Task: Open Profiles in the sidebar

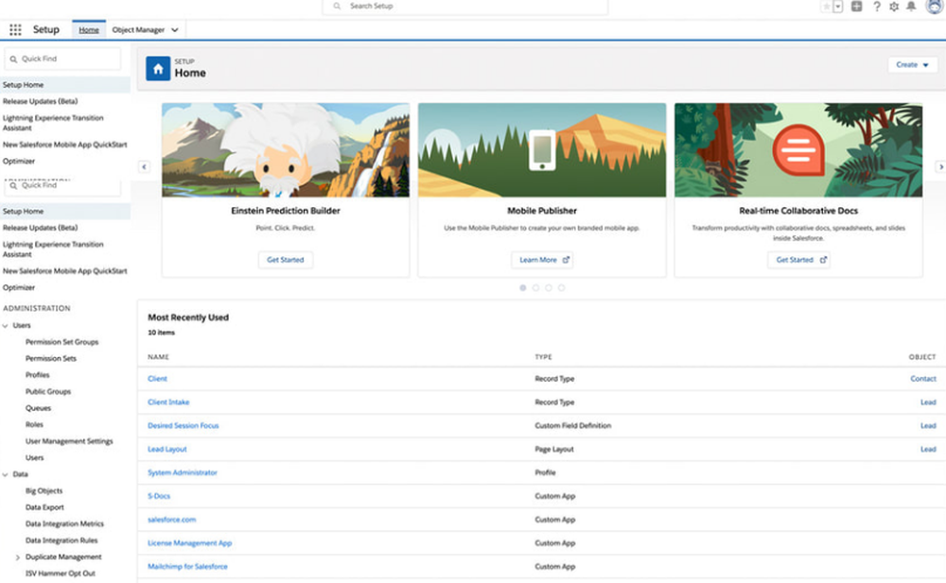Action: 38,375
